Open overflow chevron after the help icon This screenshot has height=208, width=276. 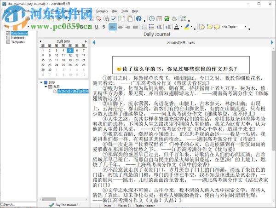coord(144,21)
